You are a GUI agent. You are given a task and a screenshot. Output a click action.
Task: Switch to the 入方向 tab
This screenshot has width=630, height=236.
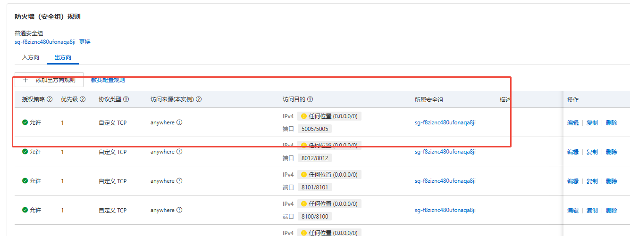tap(31, 57)
